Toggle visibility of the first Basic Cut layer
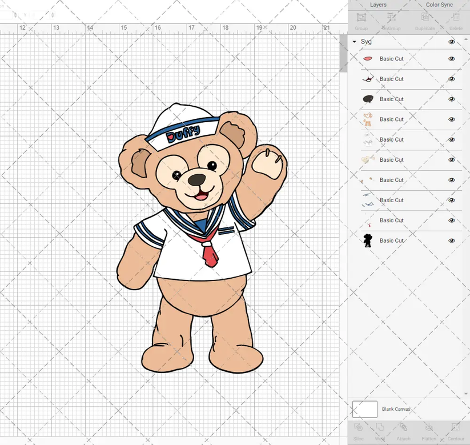This screenshot has height=445, width=470. 452,58
